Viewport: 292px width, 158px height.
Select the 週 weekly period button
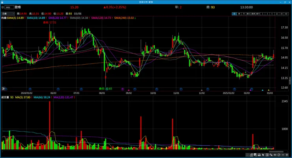[239, 14]
